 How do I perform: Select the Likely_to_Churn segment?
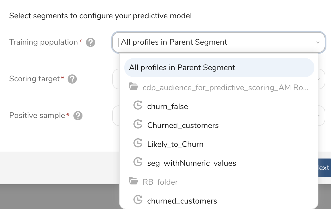(x=175, y=144)
